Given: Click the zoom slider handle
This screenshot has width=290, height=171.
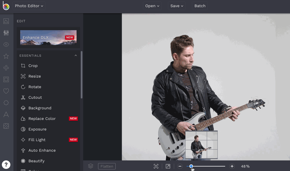Looking at the screenshot, I should 191,166.
